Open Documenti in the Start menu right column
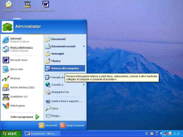The height and width of the screenshot is (137, 183). [65, 39]
